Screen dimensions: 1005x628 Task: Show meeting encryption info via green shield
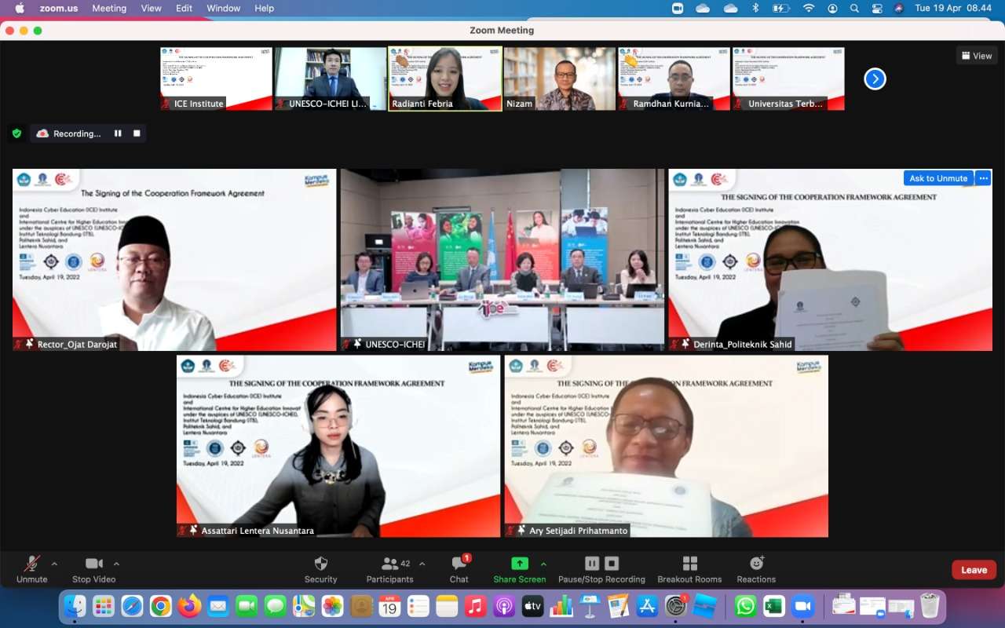tap(16, 133)
